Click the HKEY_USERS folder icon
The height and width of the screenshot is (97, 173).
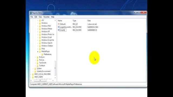point(33,77)
